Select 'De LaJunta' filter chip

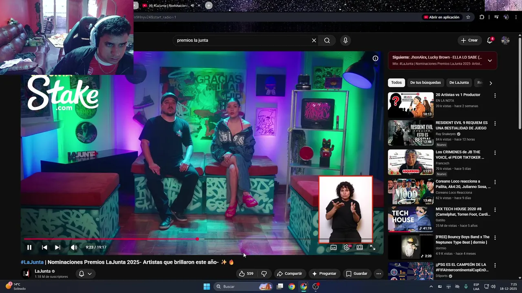459,83
